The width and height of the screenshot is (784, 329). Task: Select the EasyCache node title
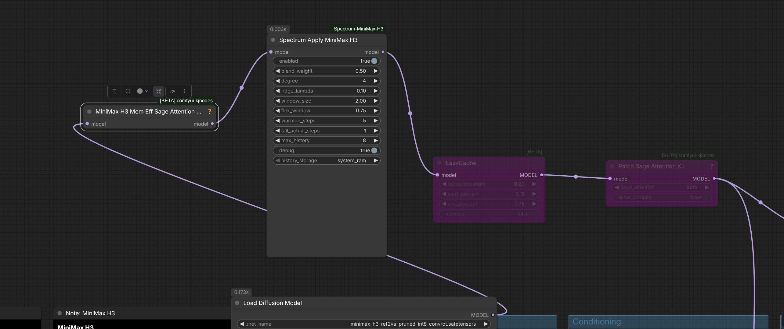click(x=461, y=163)
